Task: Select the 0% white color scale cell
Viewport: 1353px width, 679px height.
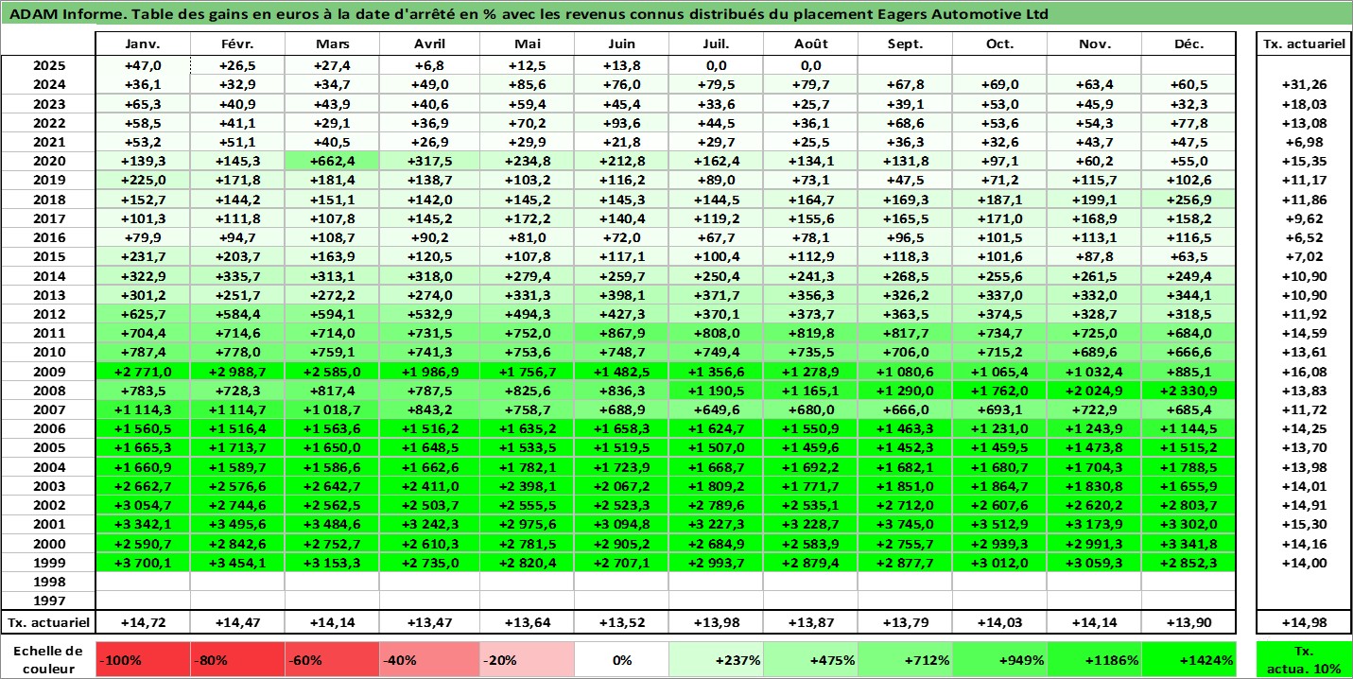Action: tap(621, 659)
